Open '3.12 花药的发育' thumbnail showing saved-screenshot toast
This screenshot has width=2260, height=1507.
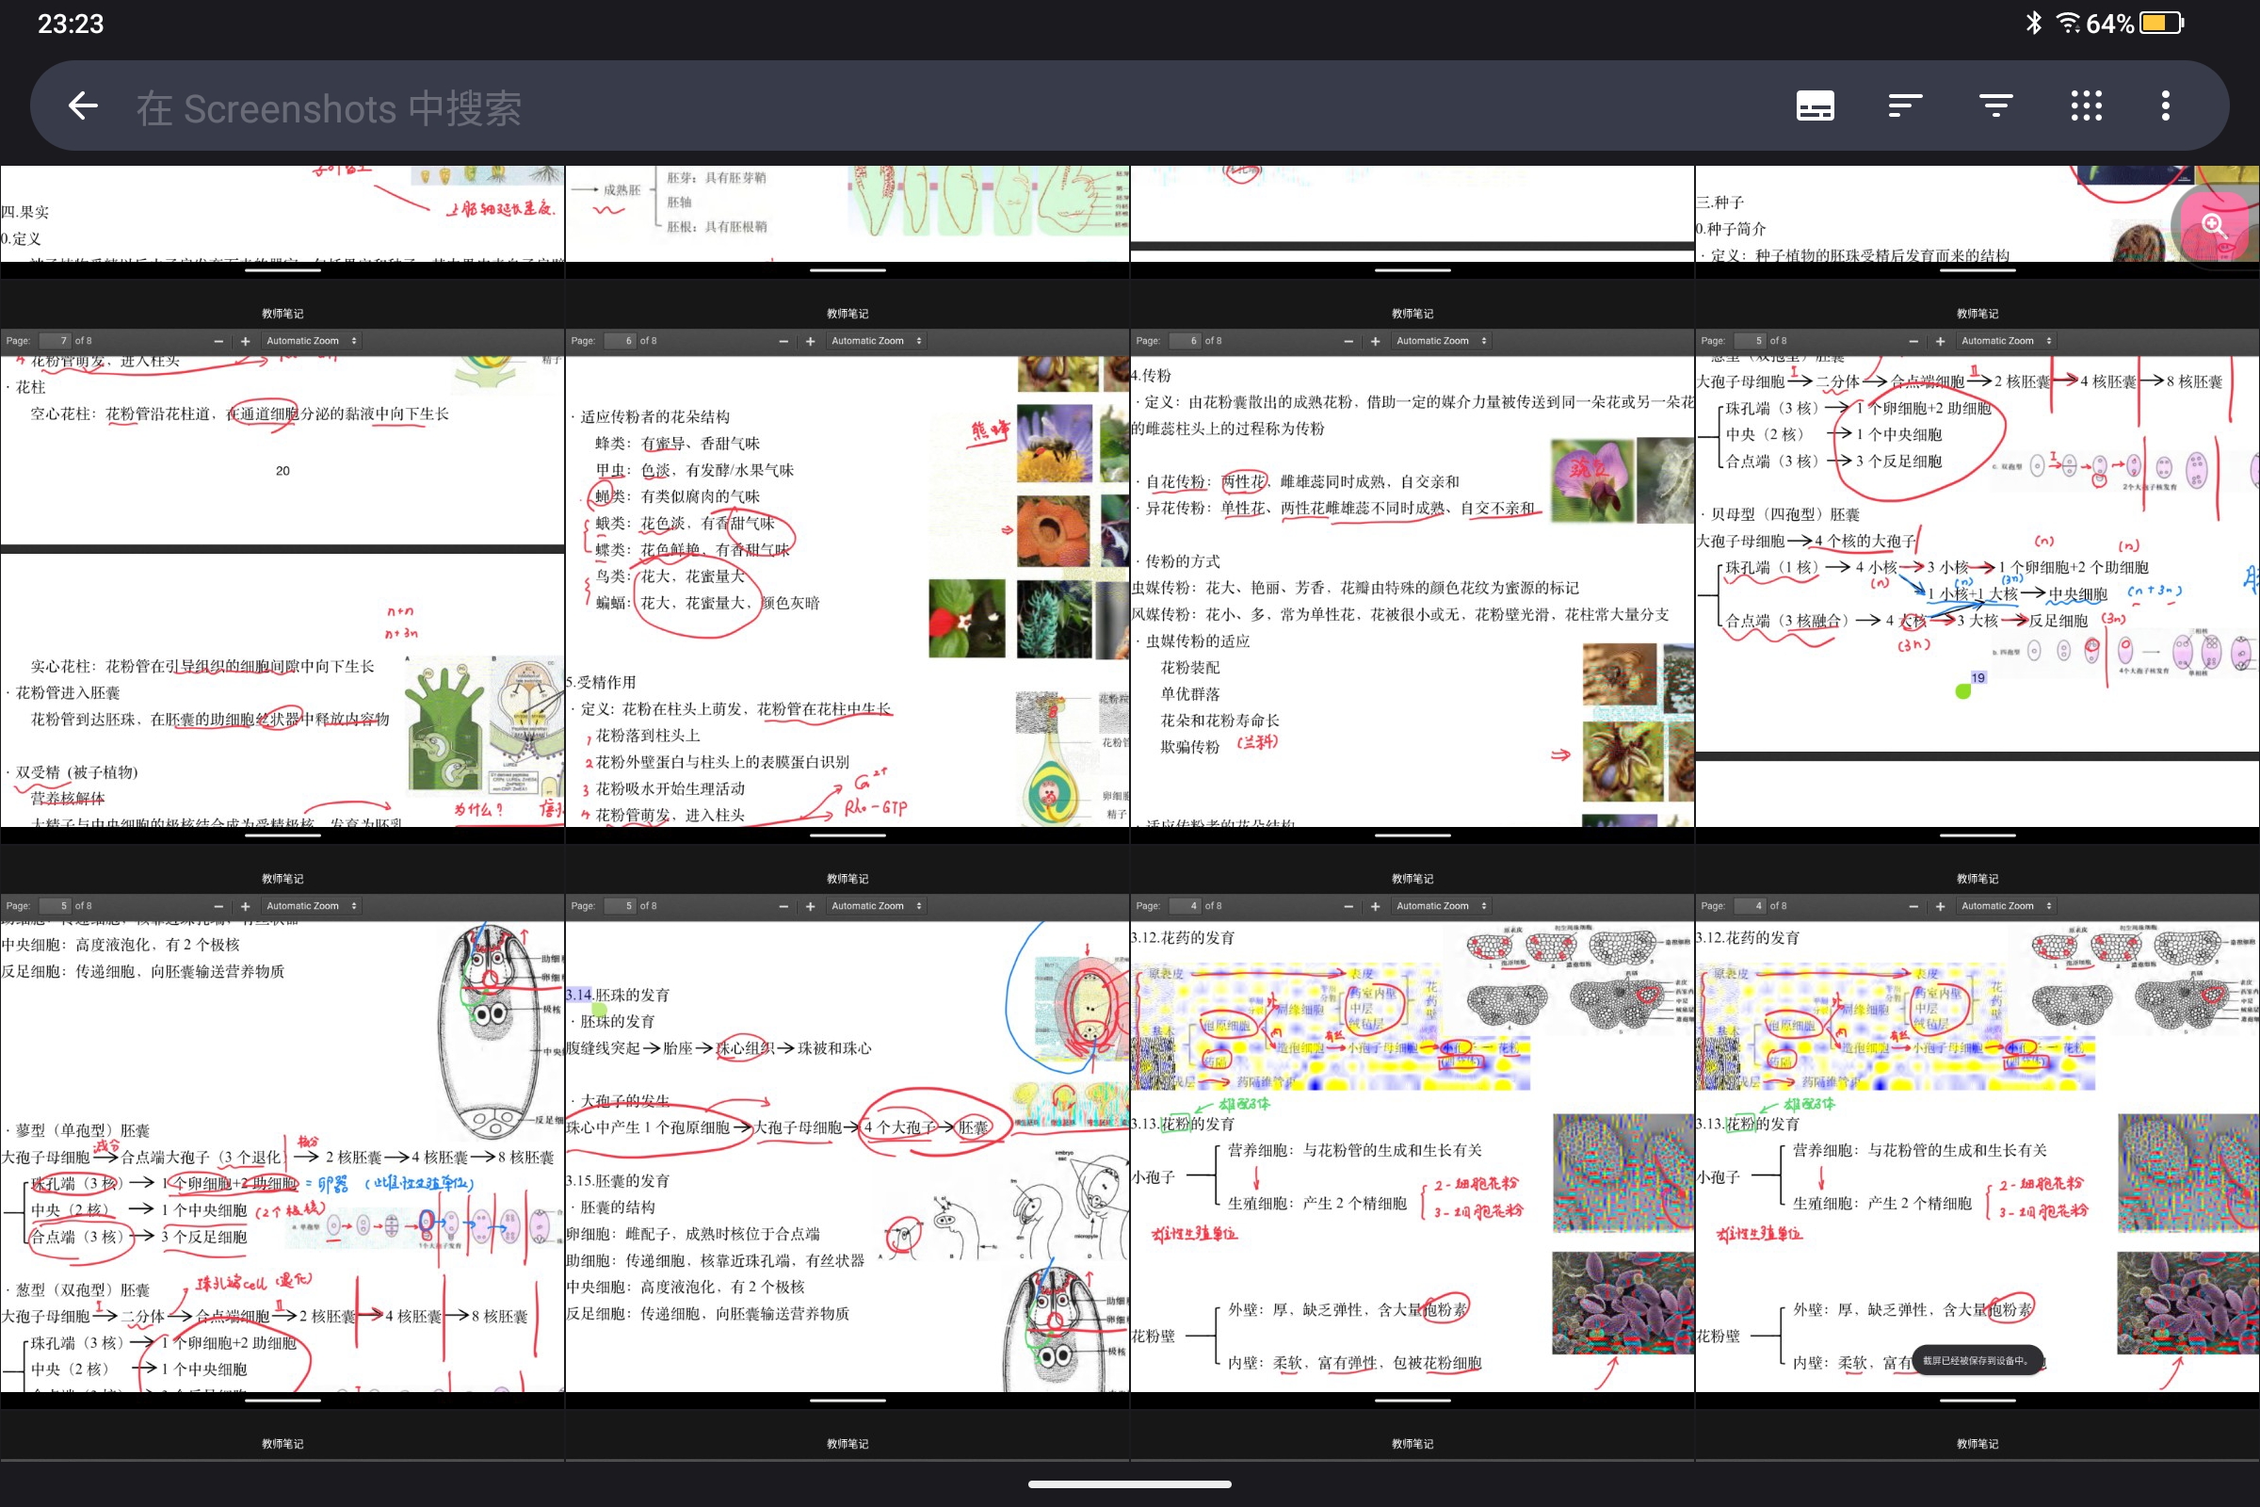(1977, 1127)
